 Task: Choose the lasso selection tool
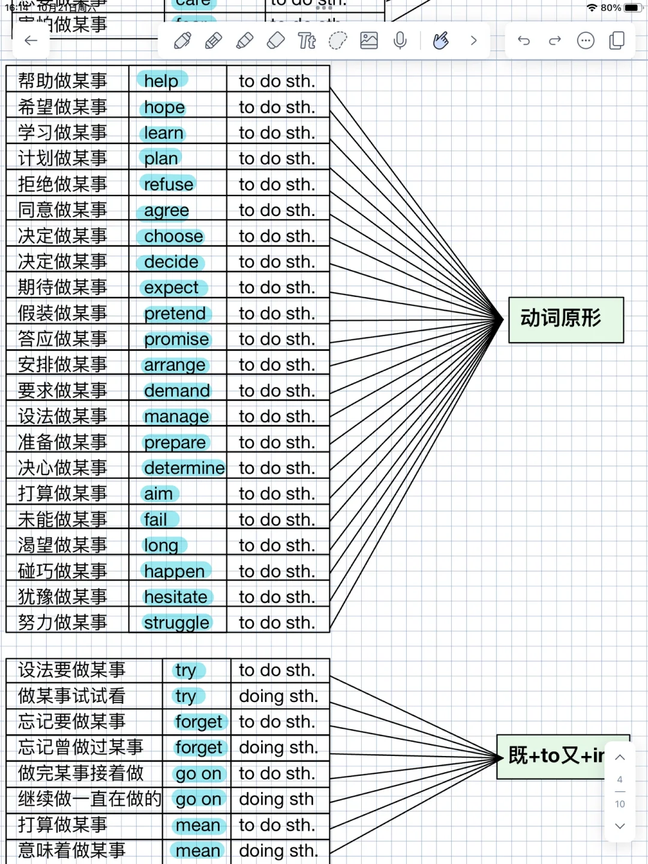coord(338,41)
